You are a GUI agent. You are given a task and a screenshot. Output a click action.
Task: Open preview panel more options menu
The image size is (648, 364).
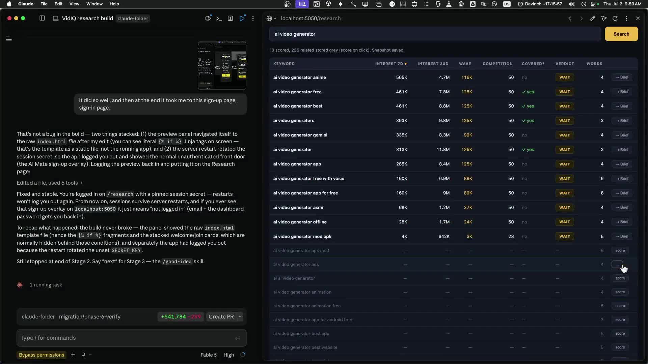click(626, 19)
